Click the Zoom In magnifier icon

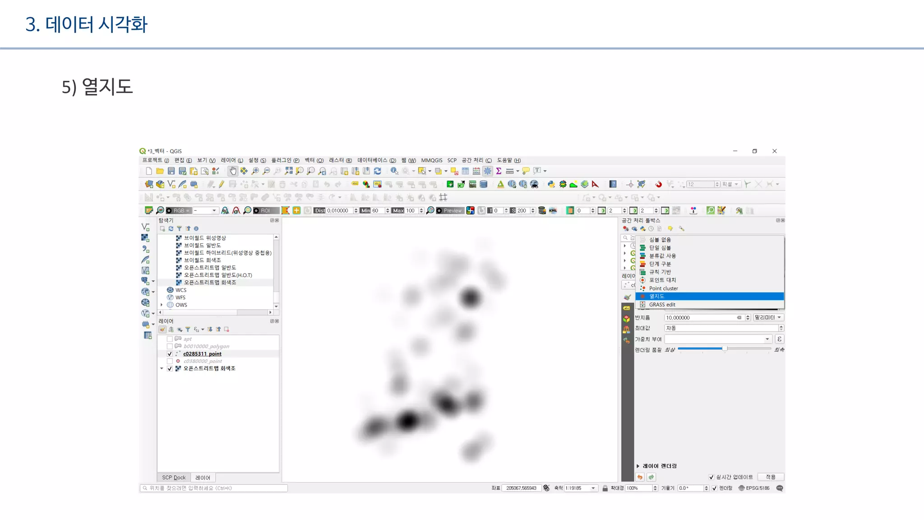255,171
